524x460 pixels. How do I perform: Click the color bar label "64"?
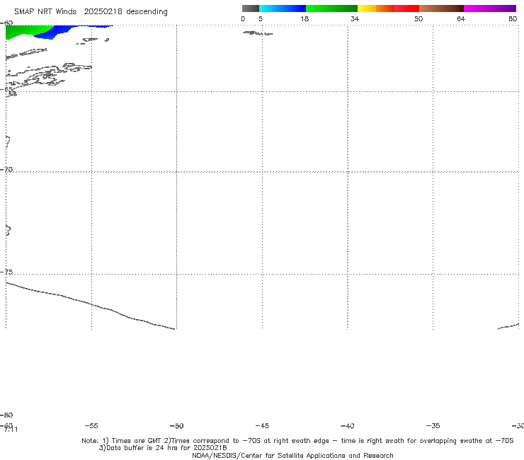pyautogui.click(x=461, y=18)
